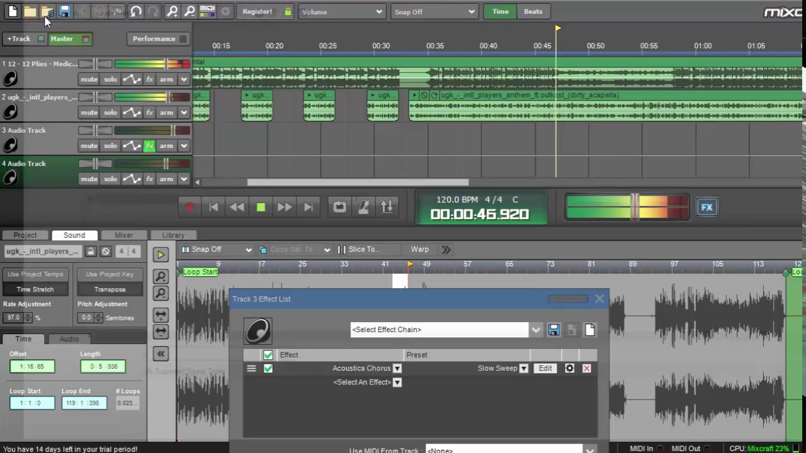
Task: Click the green padlock next to Register
Action: (288, 11)
